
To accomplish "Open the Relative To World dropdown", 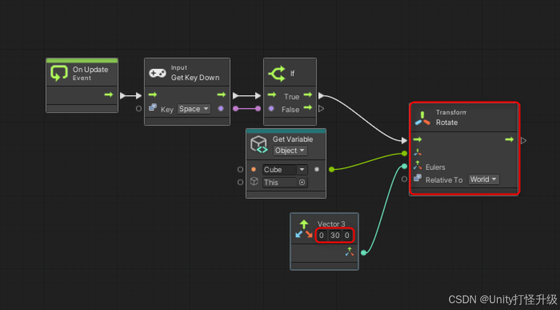I will 484,179.
